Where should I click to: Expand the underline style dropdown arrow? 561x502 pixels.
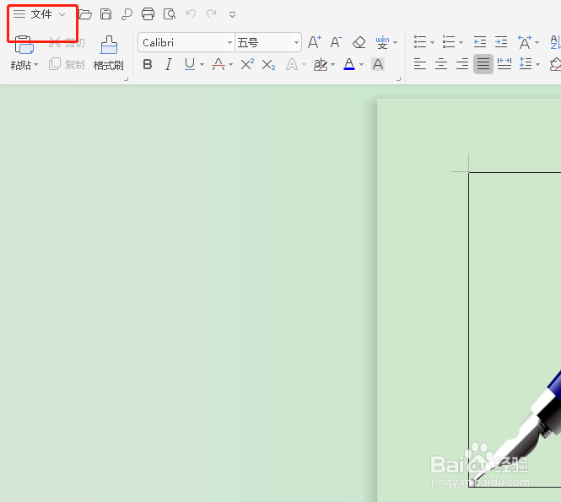point(202,65)
